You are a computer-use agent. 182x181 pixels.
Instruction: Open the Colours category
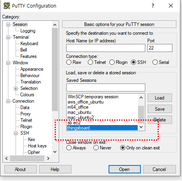click(27, 95)
